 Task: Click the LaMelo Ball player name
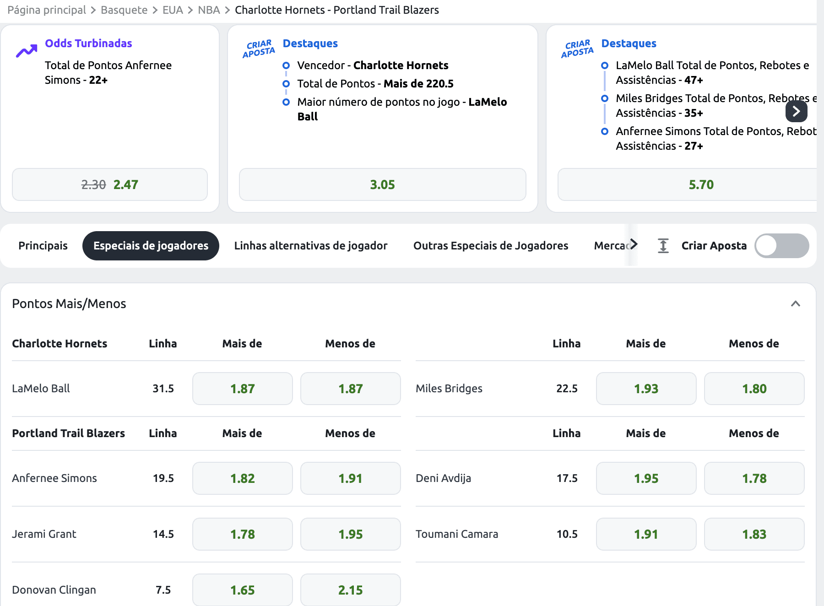(x=41, y=389)
